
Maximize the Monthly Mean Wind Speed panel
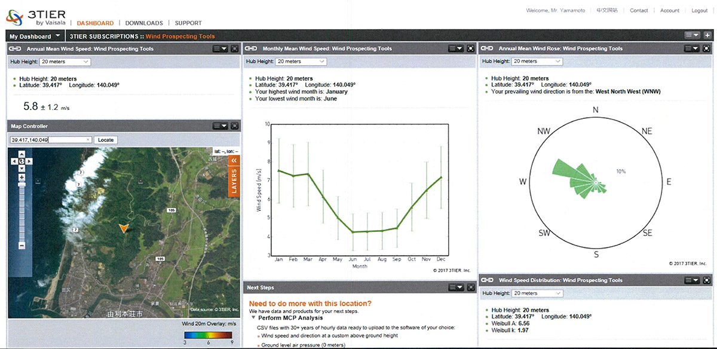pyautogui.click(x=470, y=48)
